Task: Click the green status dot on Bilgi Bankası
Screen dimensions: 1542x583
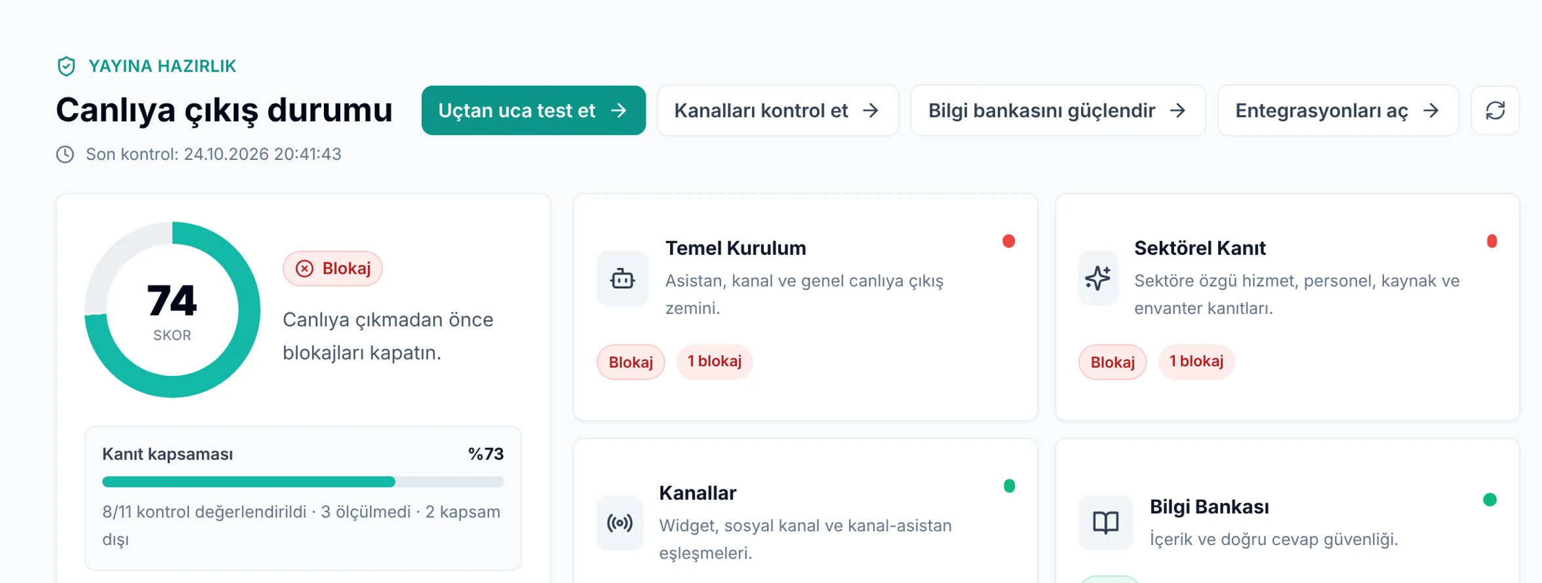Action: coord(1490,500)
